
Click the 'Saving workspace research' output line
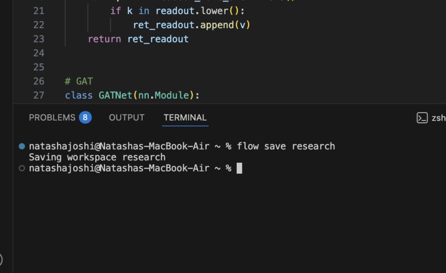click(x=97, y=157)
